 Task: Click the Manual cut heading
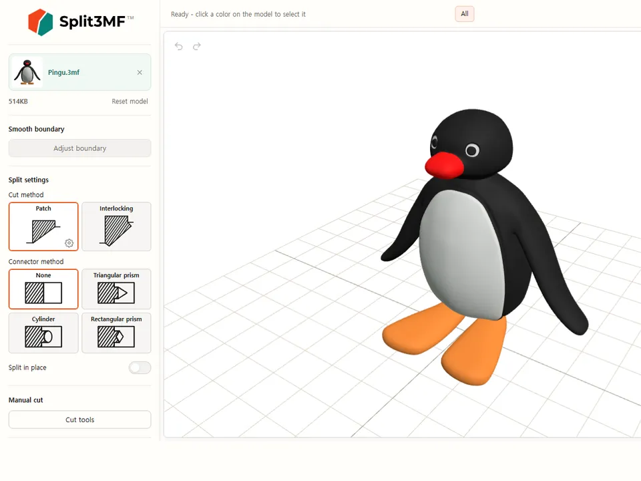[x=26, y=399]
